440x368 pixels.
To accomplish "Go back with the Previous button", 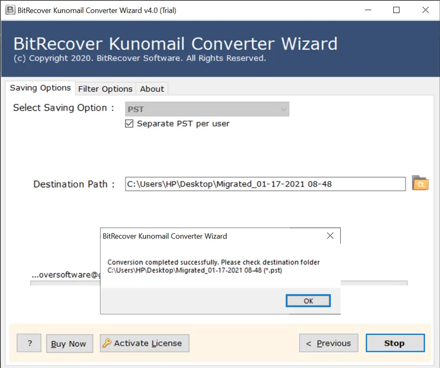I will [x=329, y=343].
